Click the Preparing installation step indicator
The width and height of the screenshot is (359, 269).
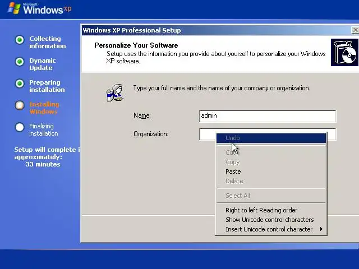point(20,84)
